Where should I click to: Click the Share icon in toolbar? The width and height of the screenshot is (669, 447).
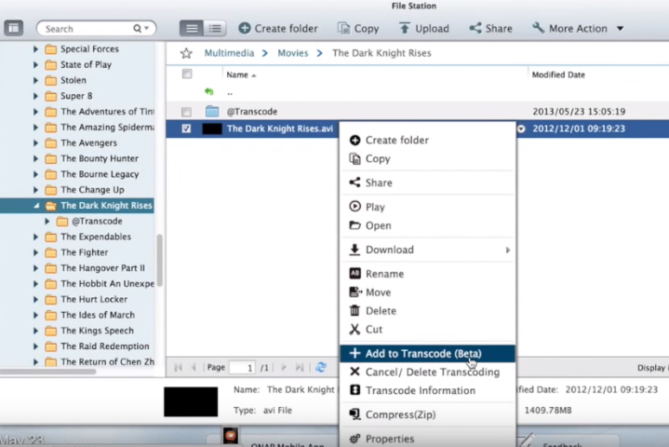[475, 28]
